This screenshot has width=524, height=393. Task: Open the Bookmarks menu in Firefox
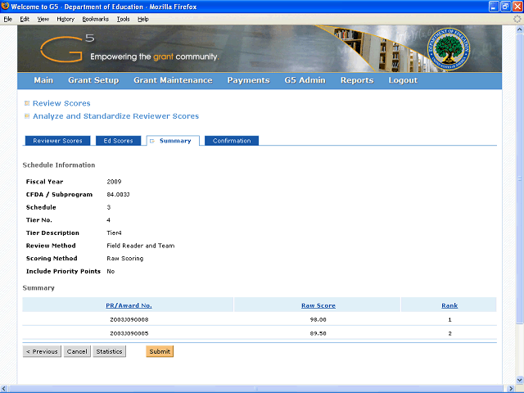[x=95, y=18]
